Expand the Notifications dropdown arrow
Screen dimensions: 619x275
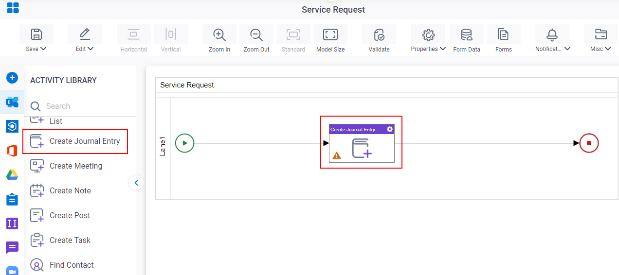click(567, 49)
